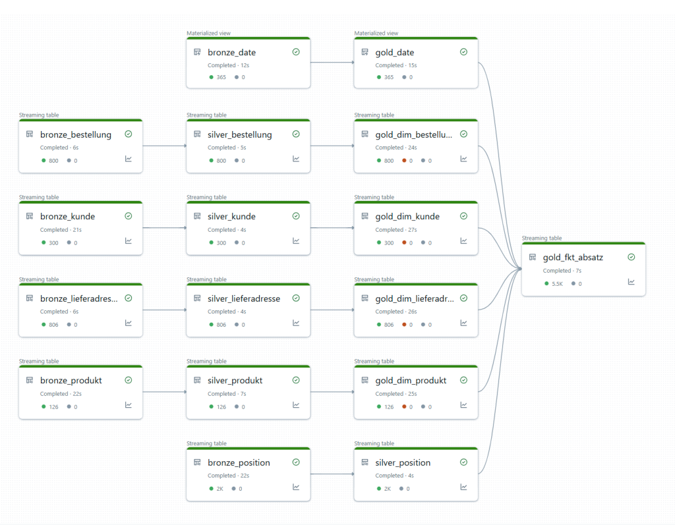Open the chart icon on silver_kunde node
This screenshot has height=525, width=675.
pyautogui.click(x=296, y=241)
